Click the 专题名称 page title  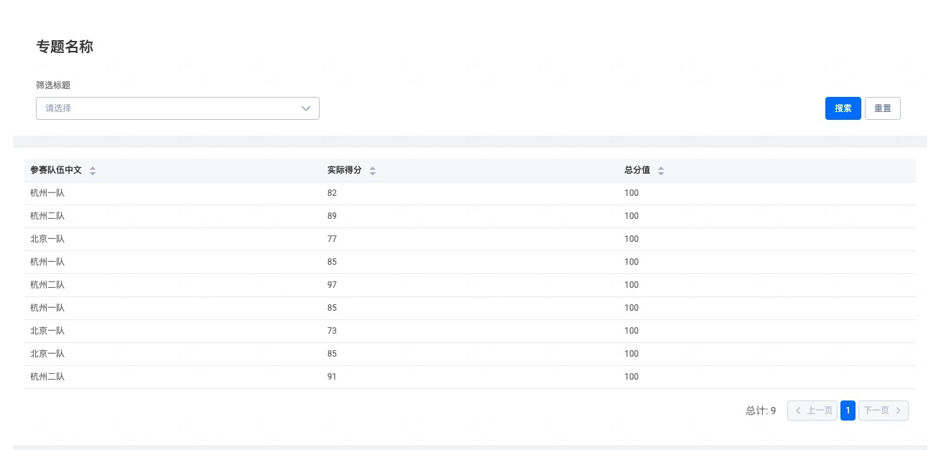pyautogui.click(x=65, y=47)
